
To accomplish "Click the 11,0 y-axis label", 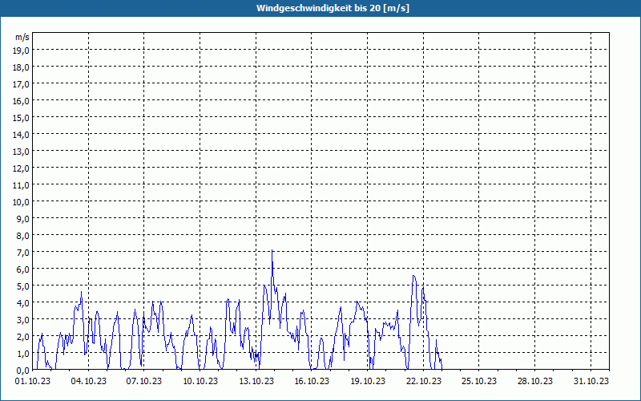I will coord(21,185).
